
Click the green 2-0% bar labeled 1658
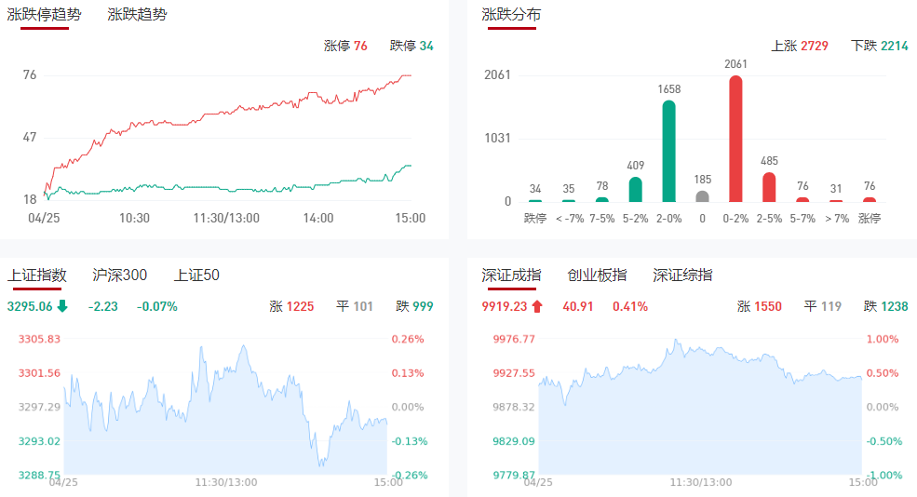point(668,152)
